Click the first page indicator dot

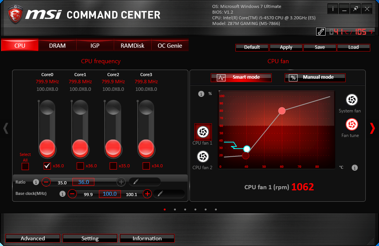pos(164,210)
